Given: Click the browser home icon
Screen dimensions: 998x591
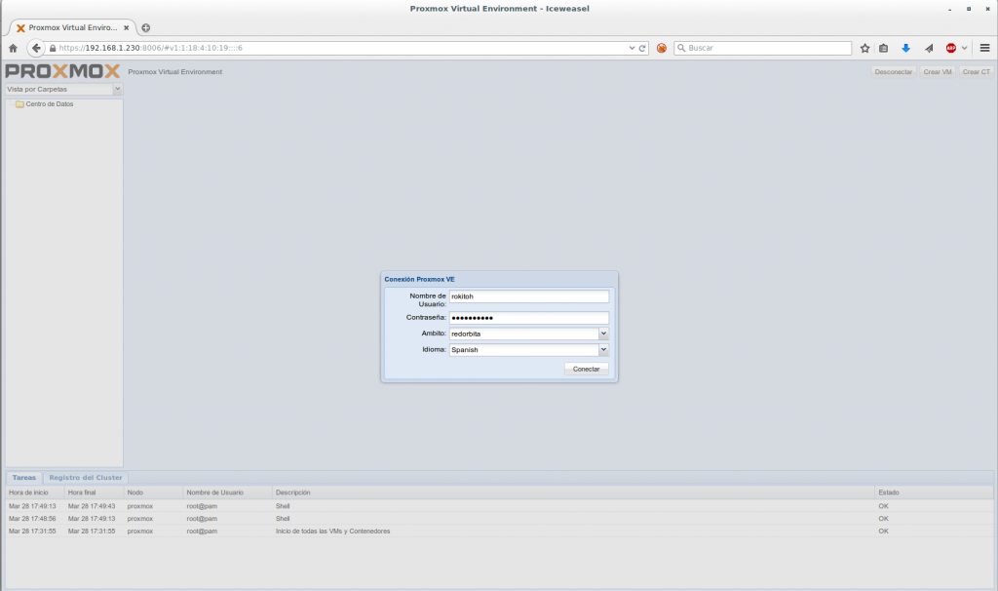Looking at the screenshot, I should click(x=13, y=48).
